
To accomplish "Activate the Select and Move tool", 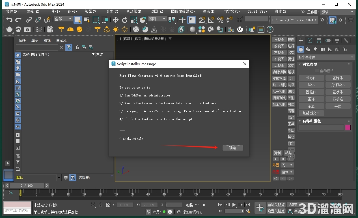I will (116, 20).
